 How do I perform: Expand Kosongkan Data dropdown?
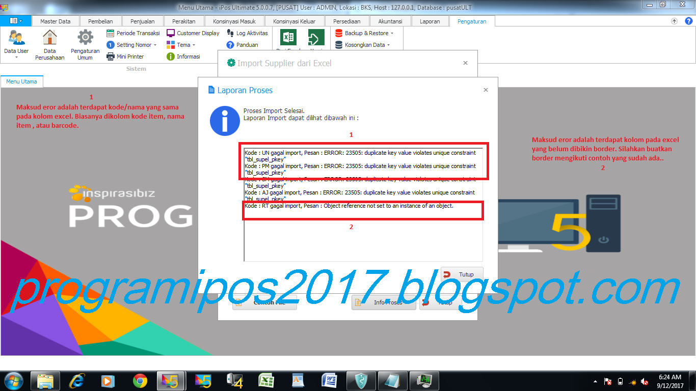point(363,45)
